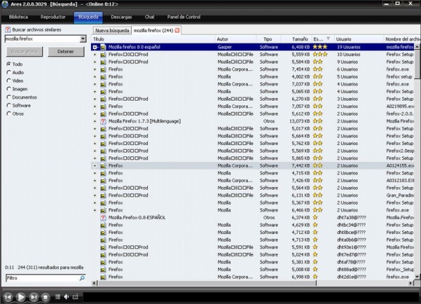The height and width of the screenshot is (304, 421).
Task: Select the row by user dht7a38@????
Action: pos(253,218)
